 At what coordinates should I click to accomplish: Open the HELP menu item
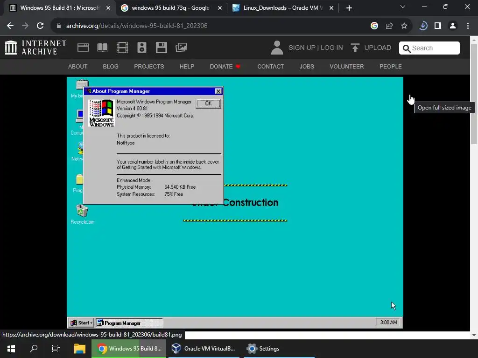[x=187, y=66]
